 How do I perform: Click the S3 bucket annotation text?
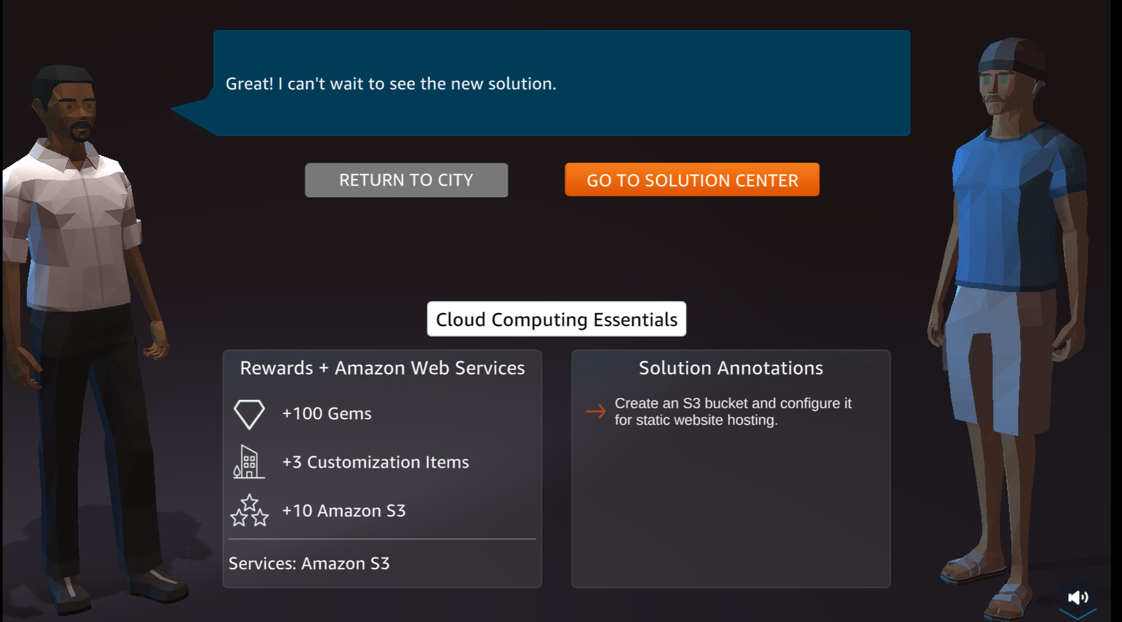click(733, 412)
